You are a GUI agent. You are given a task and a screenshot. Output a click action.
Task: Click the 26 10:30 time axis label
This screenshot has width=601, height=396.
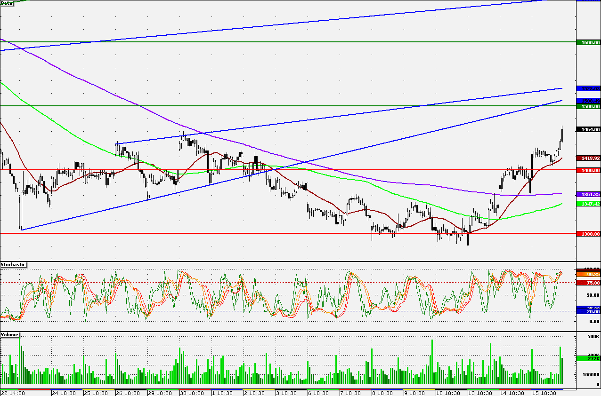(127, 393)
